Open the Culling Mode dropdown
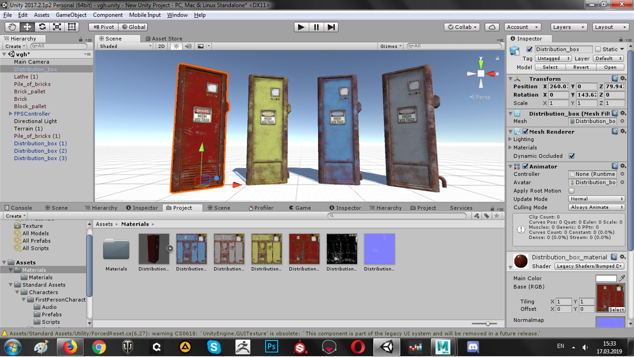The width and height of the screenshot is (634, 357). 596,207
